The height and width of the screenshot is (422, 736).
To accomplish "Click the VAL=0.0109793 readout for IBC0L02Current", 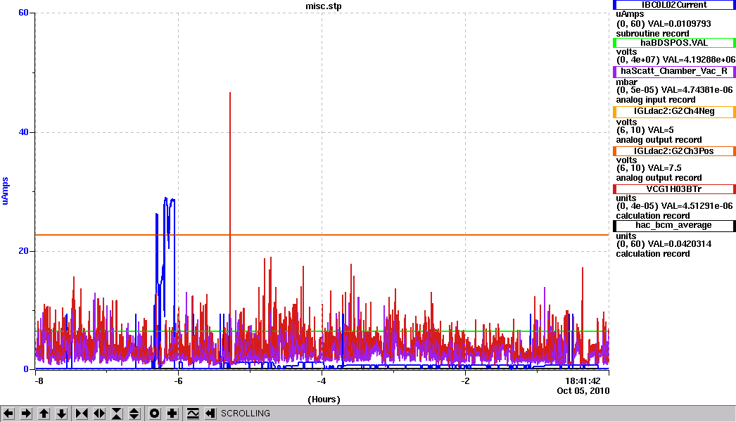I will click(679, 23).
